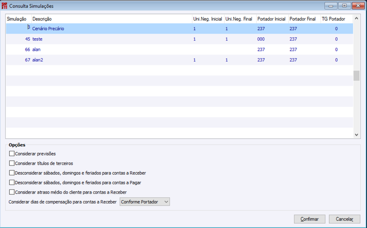The height and width of the screenshot is (228, 367).
Task: Open the Conforme Portador dropdown
Action: (x=145, y=202)
